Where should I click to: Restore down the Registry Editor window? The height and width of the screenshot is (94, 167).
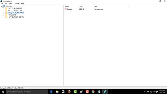[x=160, y=1]
